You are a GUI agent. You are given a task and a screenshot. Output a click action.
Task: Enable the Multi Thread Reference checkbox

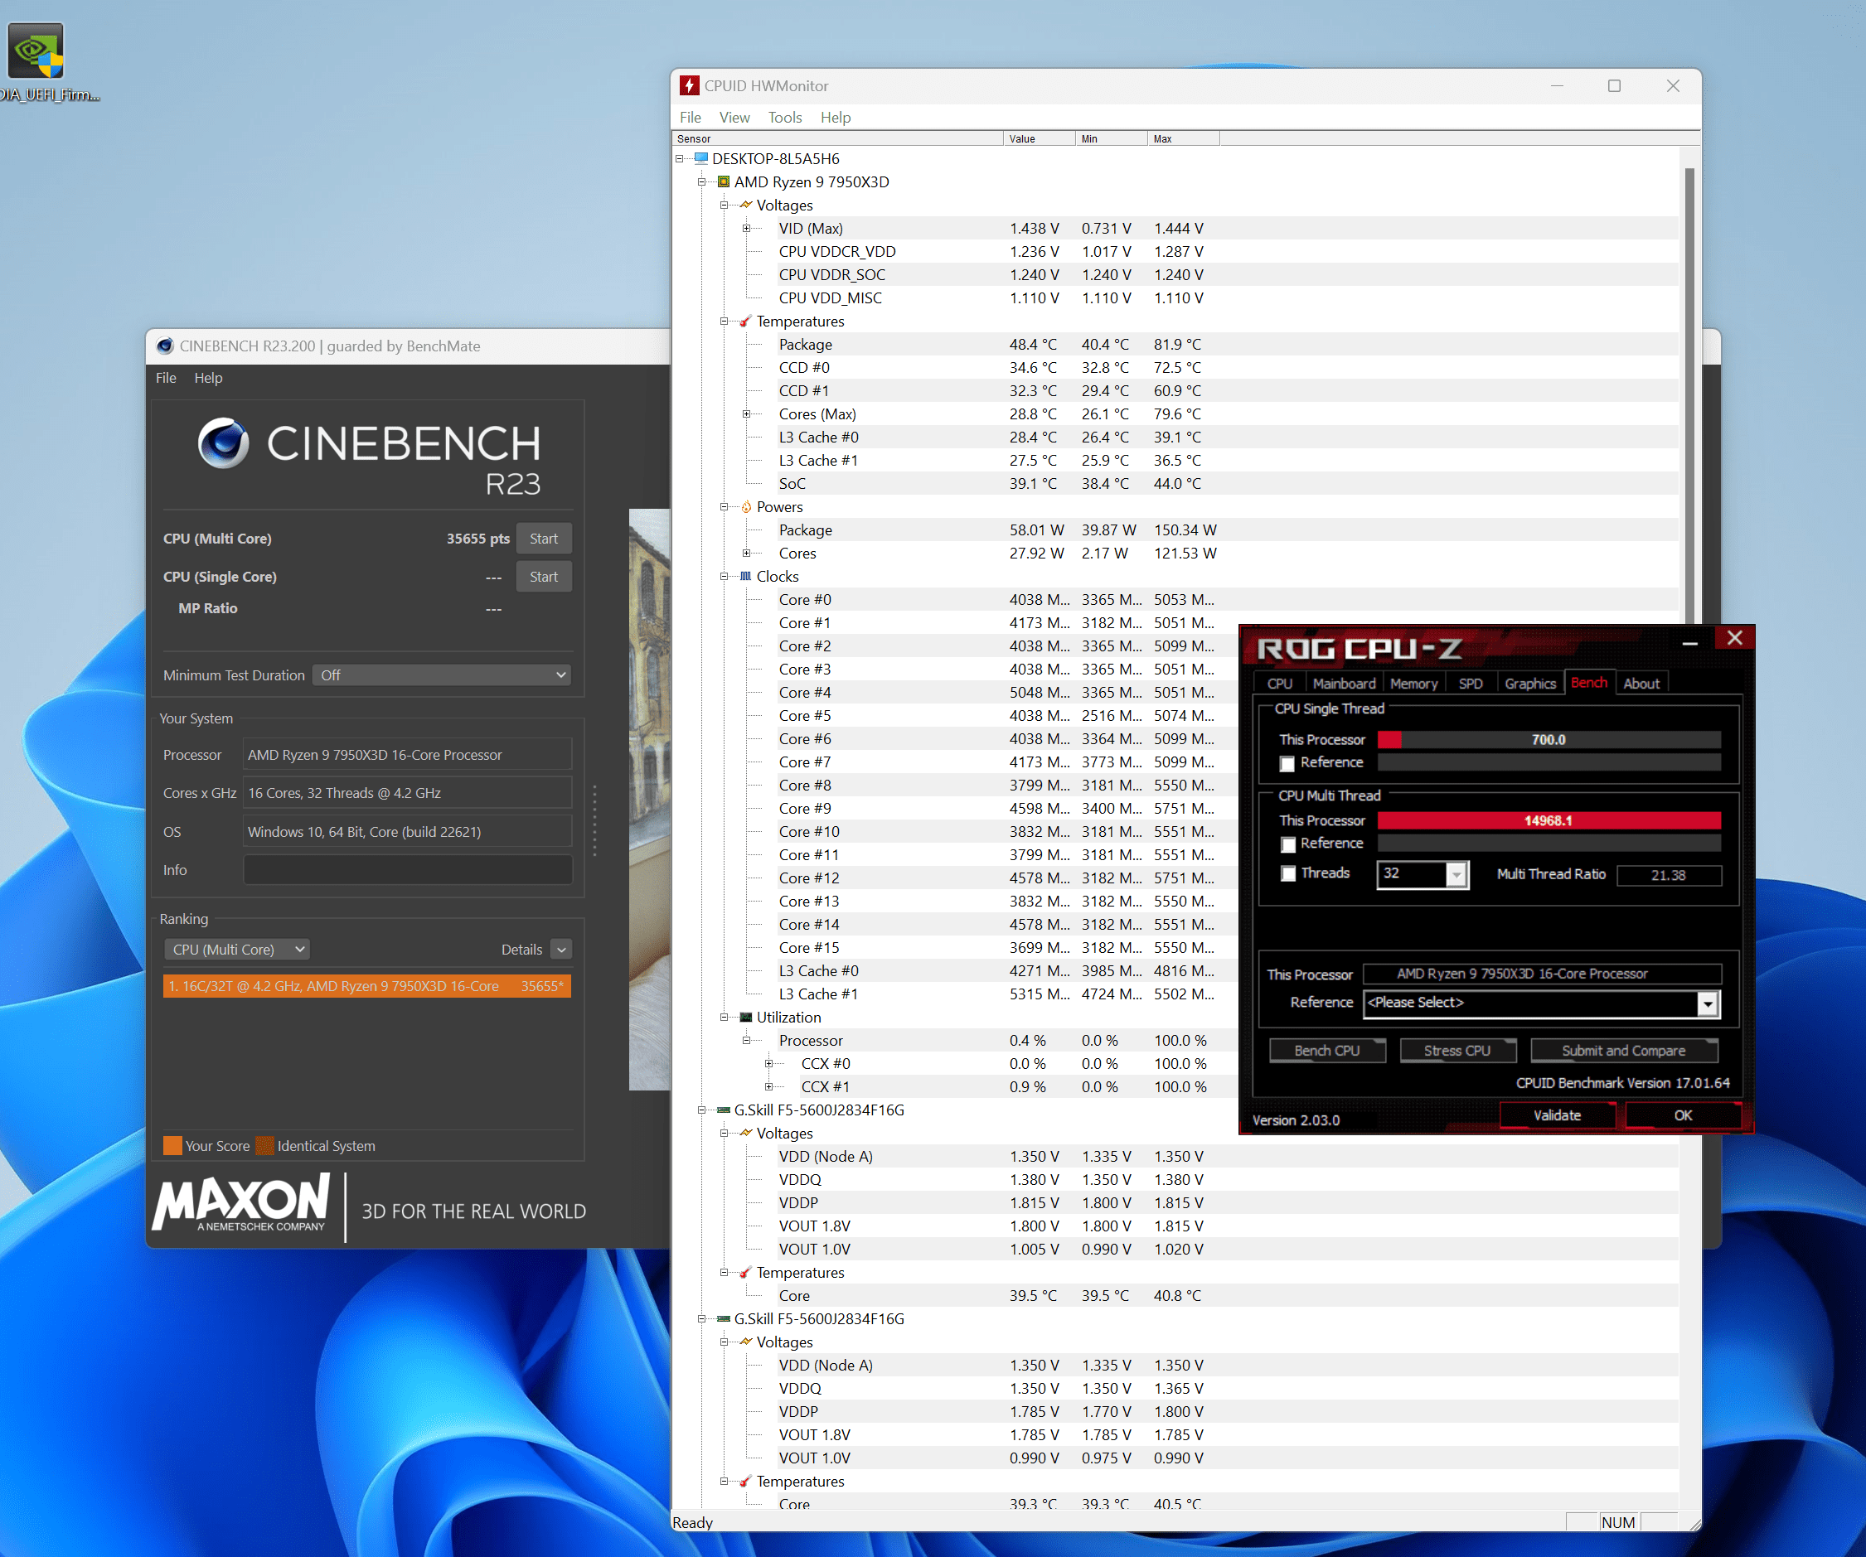(x=1287, y=844)
